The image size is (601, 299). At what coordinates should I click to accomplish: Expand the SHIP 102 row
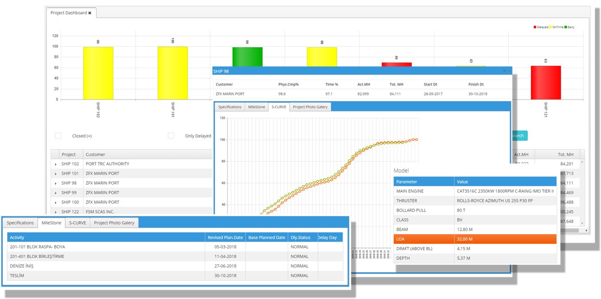(x=56, y=164)
